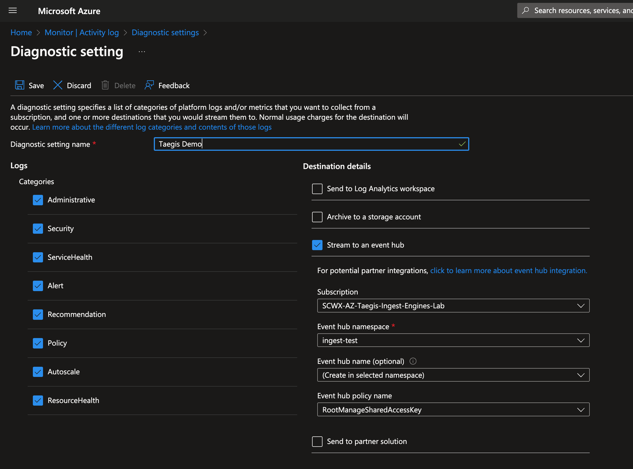Uncheck the Administrative log category
Screen dimensions: 633x469
[38, 200]
